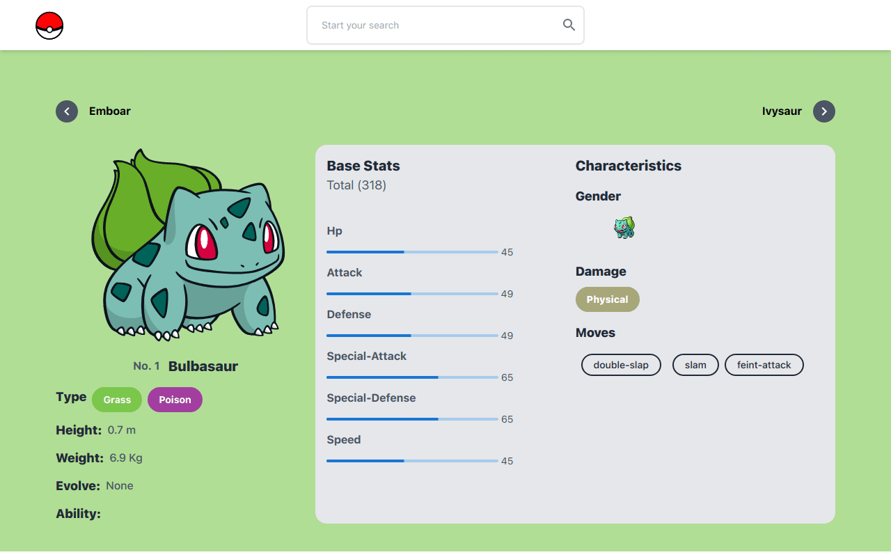Click the Damage heading
The width and height of the screenshot is (891, 557).
click(601, 272)
